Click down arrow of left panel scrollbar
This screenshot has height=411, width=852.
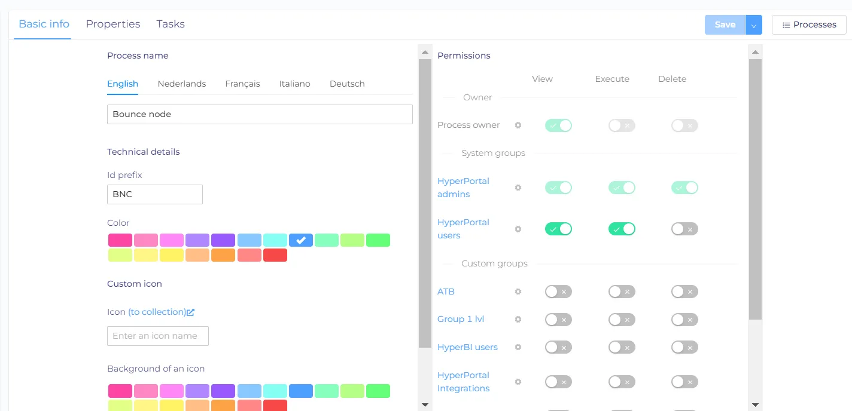425,405
